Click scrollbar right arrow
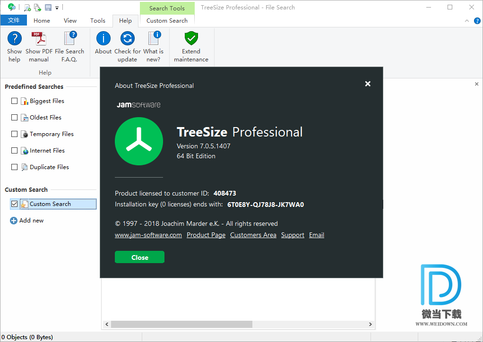This screenshot has height=342, width=483. (x=370, y=324)
